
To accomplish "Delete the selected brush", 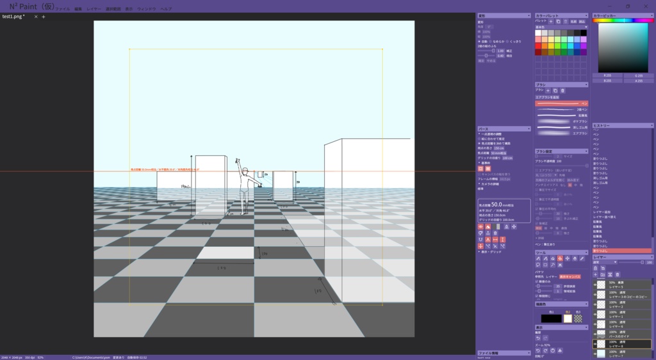I will pos(562,91).
